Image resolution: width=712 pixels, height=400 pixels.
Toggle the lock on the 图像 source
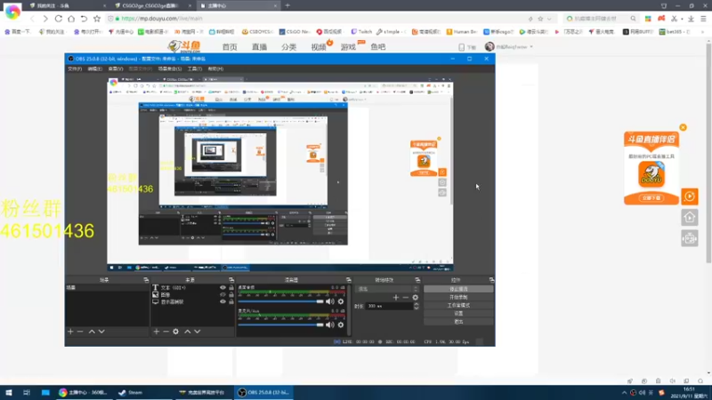pyautogui.click(x=231, y=295)
